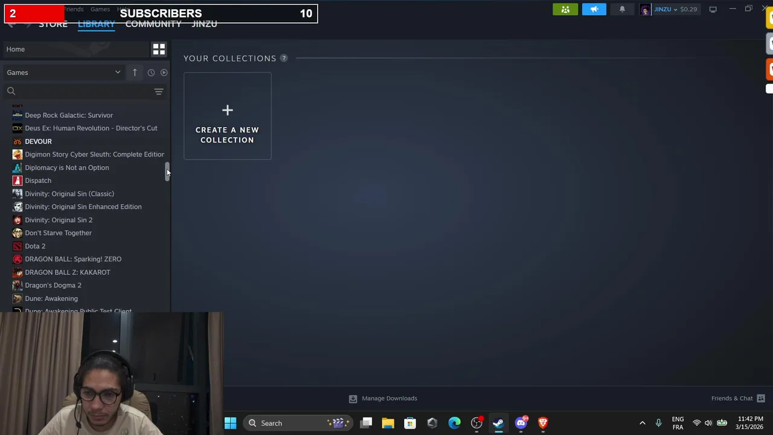Select DRAGON BALL: Sparking! ZERO

(73, 259)
